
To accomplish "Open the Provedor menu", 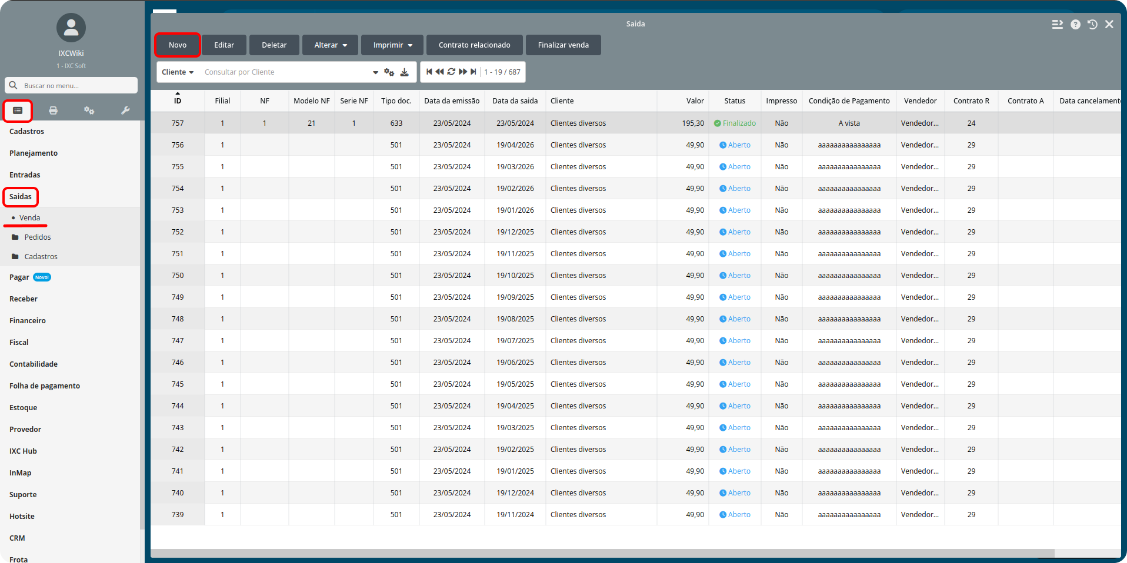I will 25,429.
